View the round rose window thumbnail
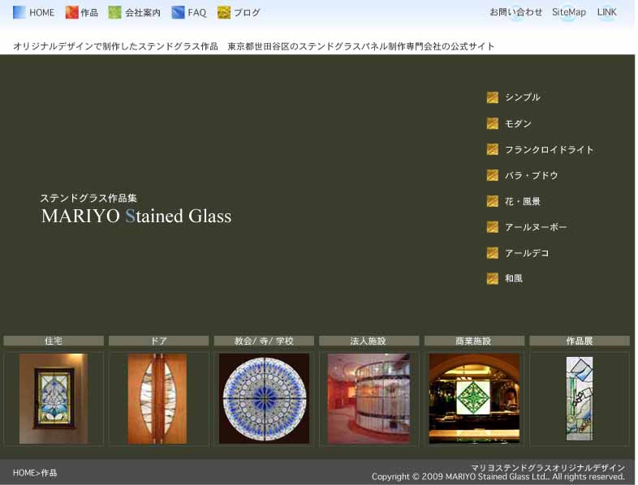 coord(264,398)
